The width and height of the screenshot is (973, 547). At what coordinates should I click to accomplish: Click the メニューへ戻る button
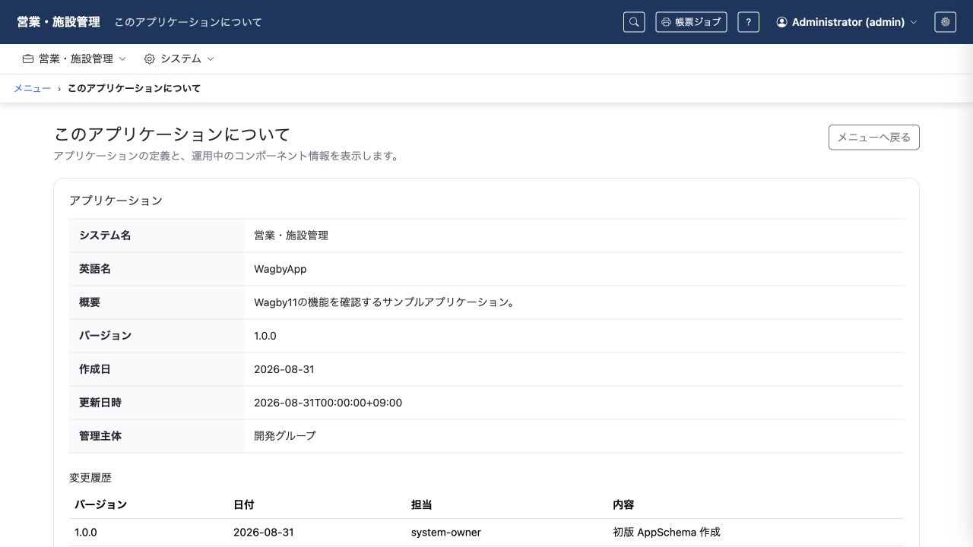pos(874,138)
